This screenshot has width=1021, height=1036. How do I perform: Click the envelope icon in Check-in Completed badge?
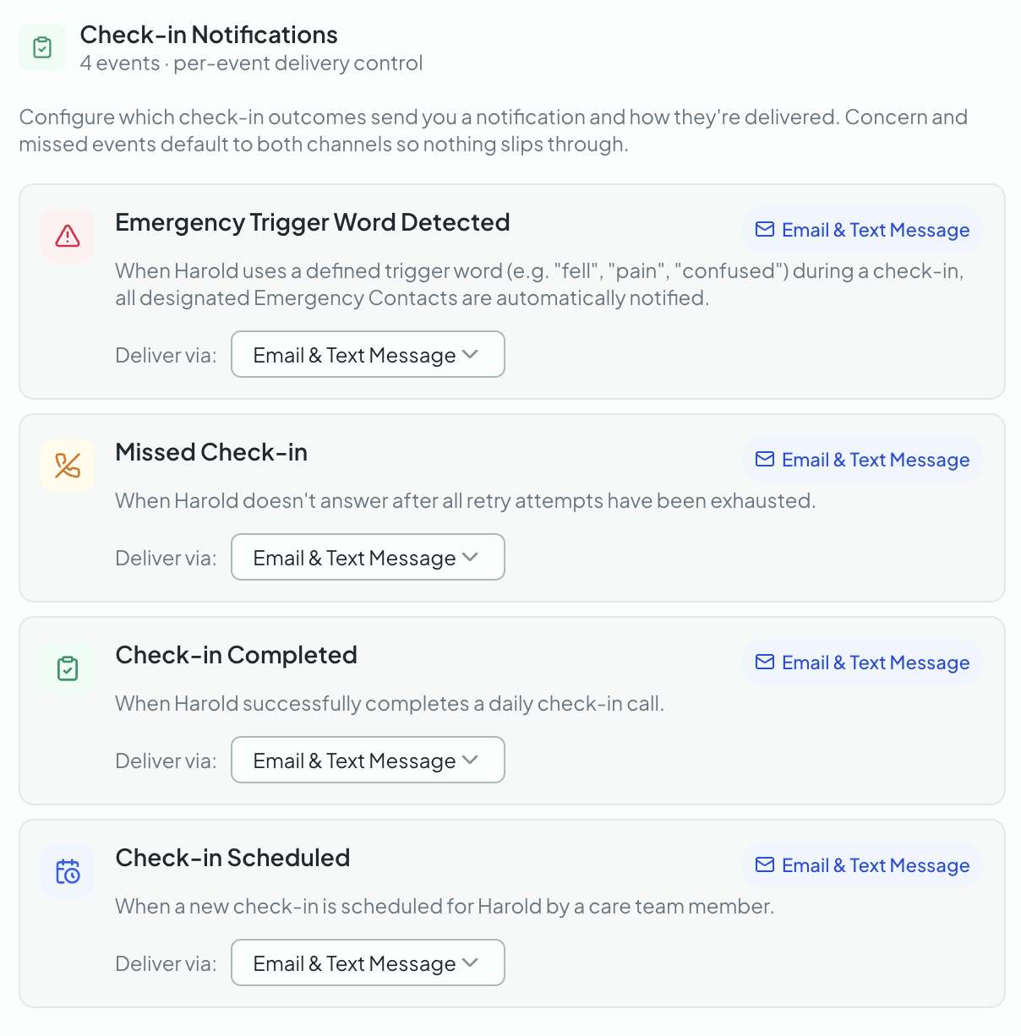click(765, 662)
